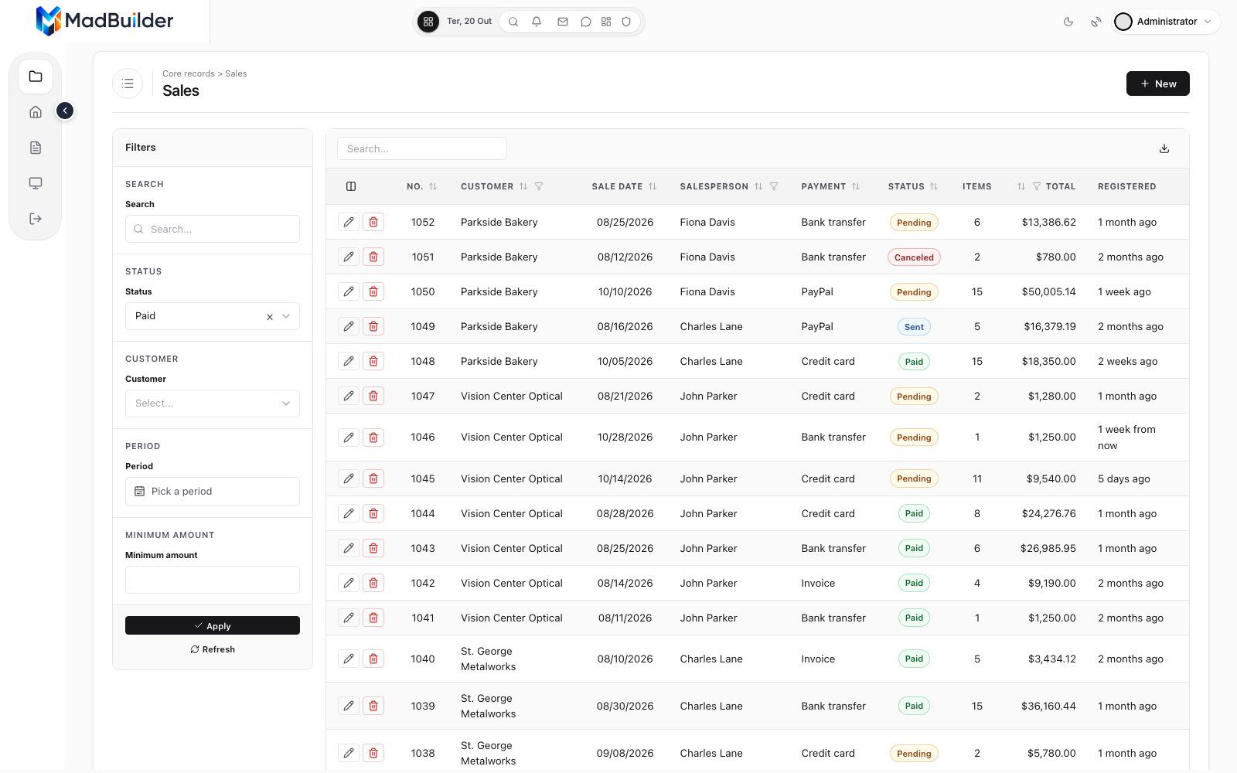Sort by the NO. column arrows
This screenshot has height=773, width=1237.
click(433, 186)
